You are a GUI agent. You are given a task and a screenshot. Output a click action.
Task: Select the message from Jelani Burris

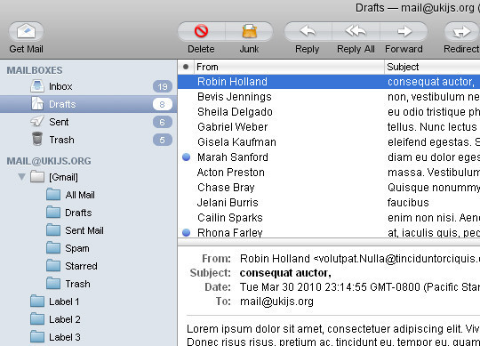tap(329, 203)
